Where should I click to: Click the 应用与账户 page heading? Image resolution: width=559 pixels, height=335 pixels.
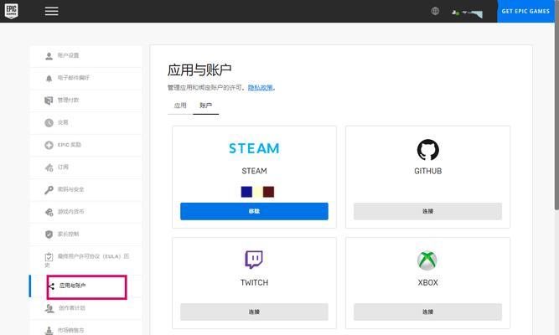tap(199, 70)
